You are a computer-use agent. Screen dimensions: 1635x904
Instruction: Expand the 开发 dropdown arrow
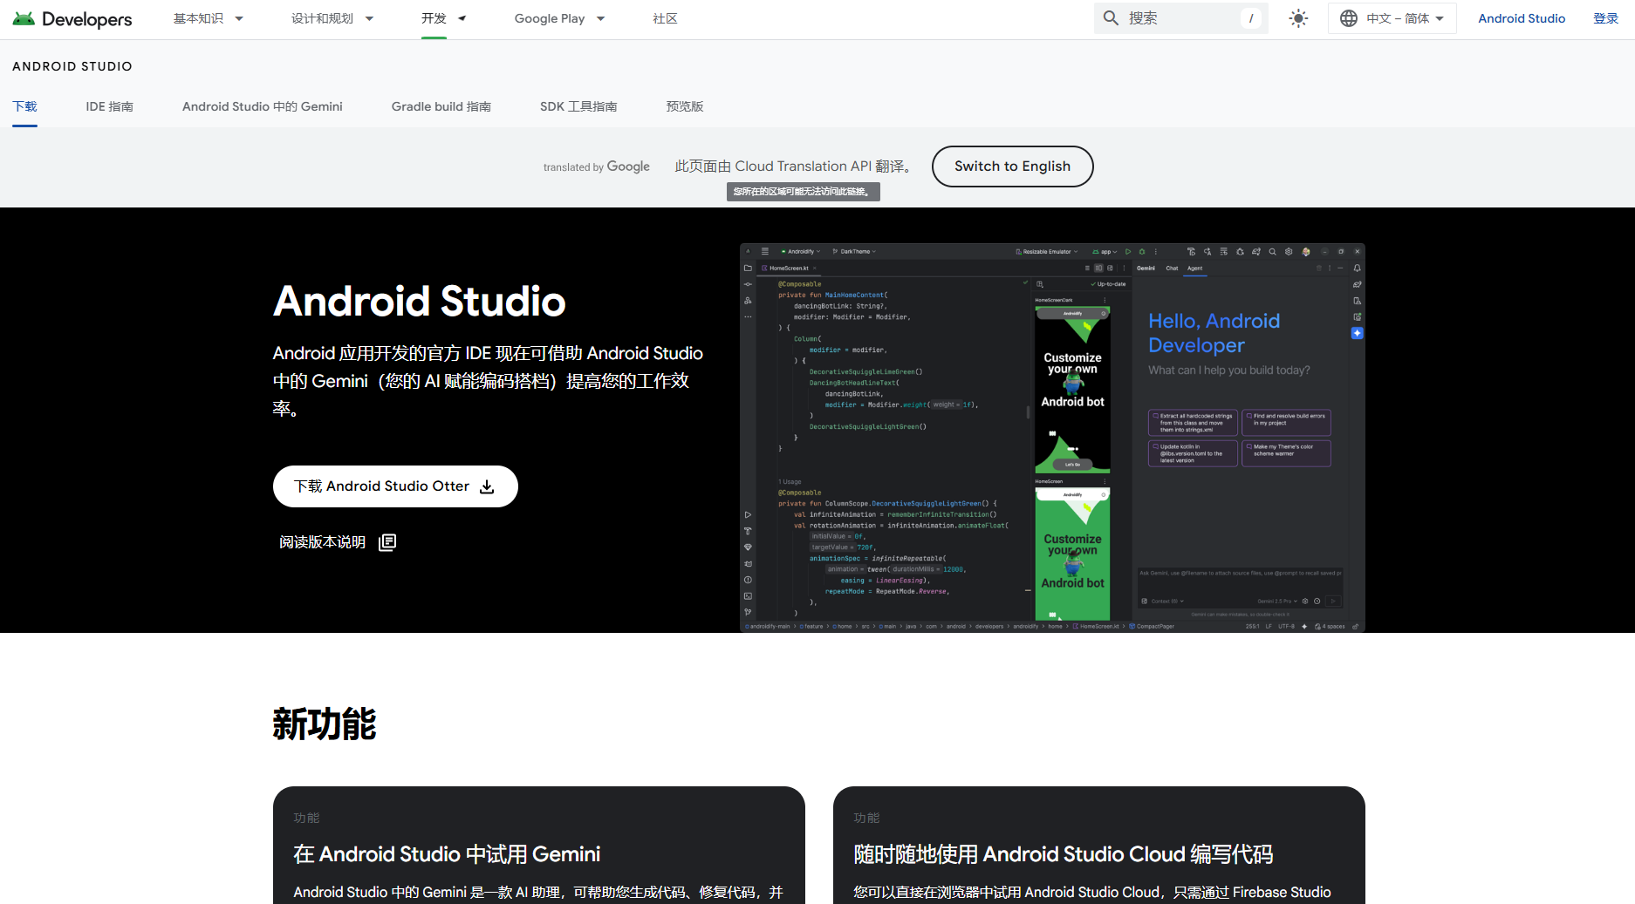(x=462, y=18)
